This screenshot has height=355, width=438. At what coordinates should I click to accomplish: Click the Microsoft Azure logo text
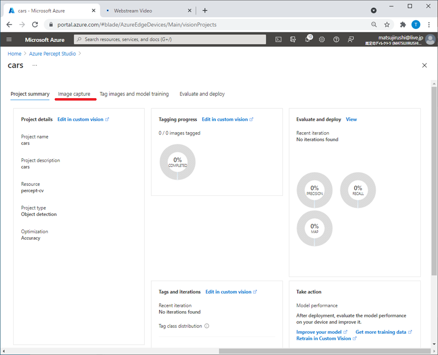(45, 40)
